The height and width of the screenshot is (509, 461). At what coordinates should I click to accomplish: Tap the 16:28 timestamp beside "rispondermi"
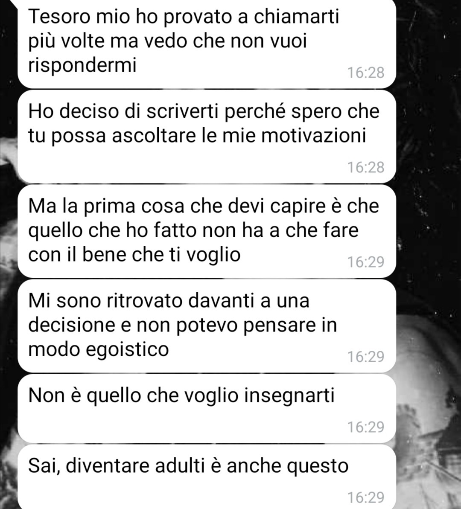coord(366,73)
